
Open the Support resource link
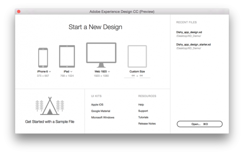coord(143,111)
